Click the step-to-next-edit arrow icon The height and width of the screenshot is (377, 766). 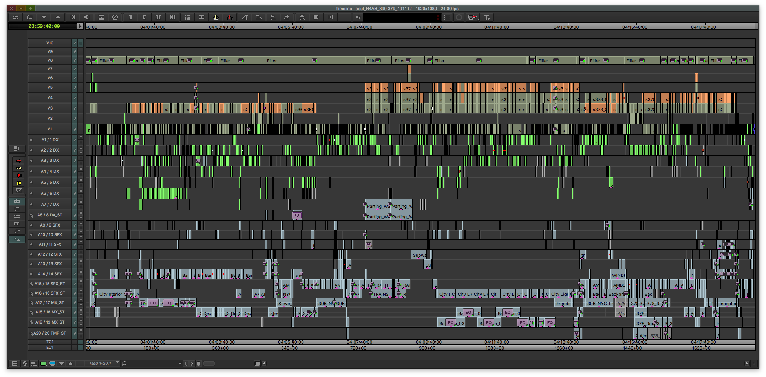point(330,17)
